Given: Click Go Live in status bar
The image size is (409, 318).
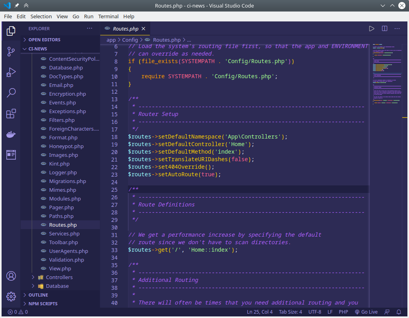Looking at the screenshot, I should [x=366, y=312].
